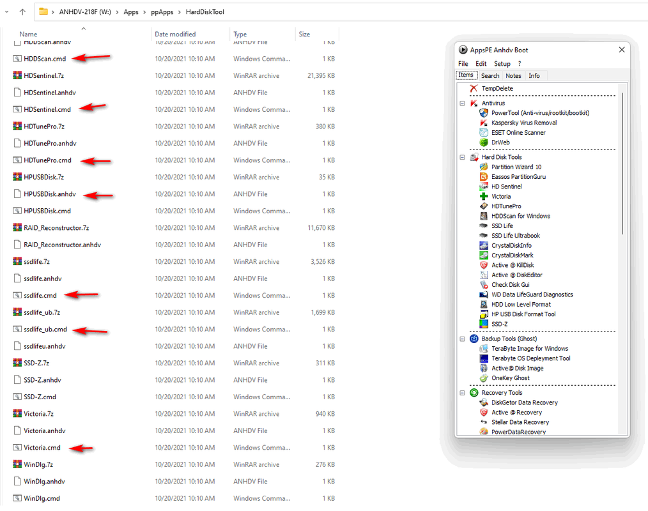Select the HPUSBDisk.anhdv file
This screenshot has width=648, height=511.
(x=50, y=194)
